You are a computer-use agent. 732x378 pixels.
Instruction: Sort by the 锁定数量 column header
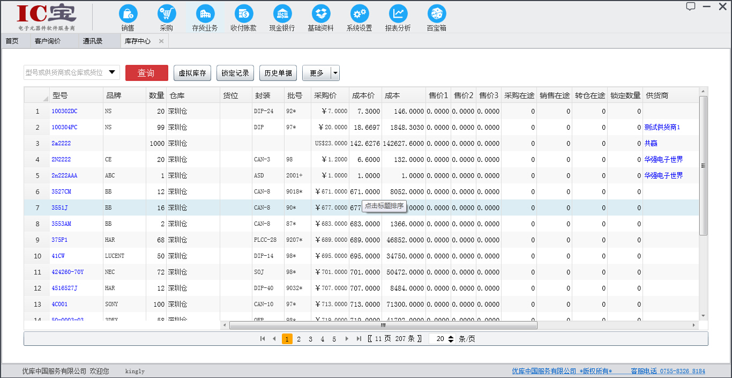(x=625, y=95)
